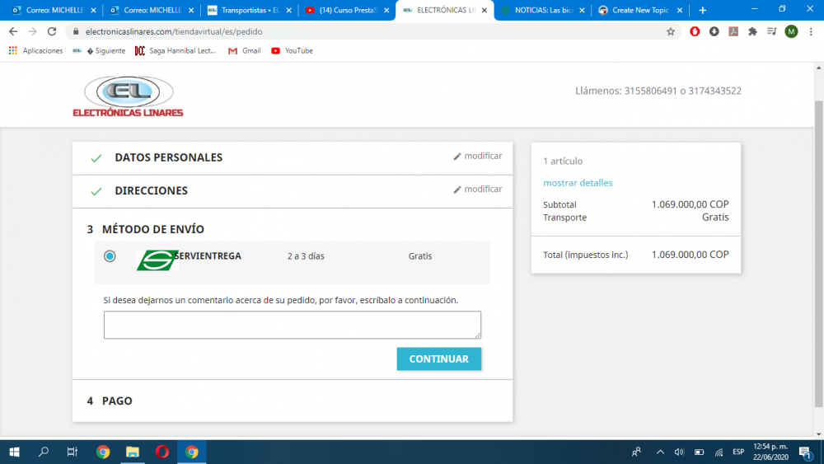Show order details via mostrar detalles
Screen dimensions: 824x464
578,183
